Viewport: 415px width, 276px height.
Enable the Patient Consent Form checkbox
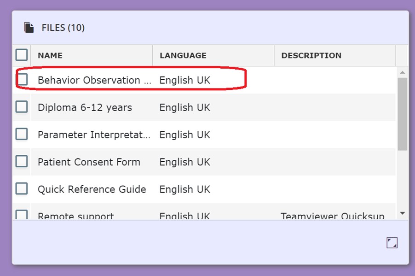(22, 161)
